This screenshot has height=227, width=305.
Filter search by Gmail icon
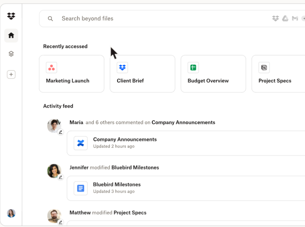tap(295, 19)
